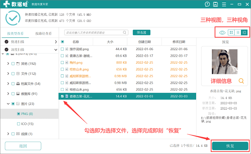The height and width of the screenshot is (154, 251).
Task: Expand the 其他 (192) tree node
Action: (x=8, y=64)
